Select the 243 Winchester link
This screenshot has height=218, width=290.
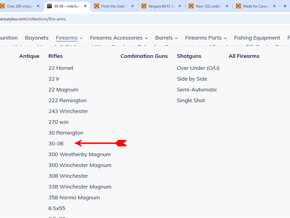tap(68, 111)
